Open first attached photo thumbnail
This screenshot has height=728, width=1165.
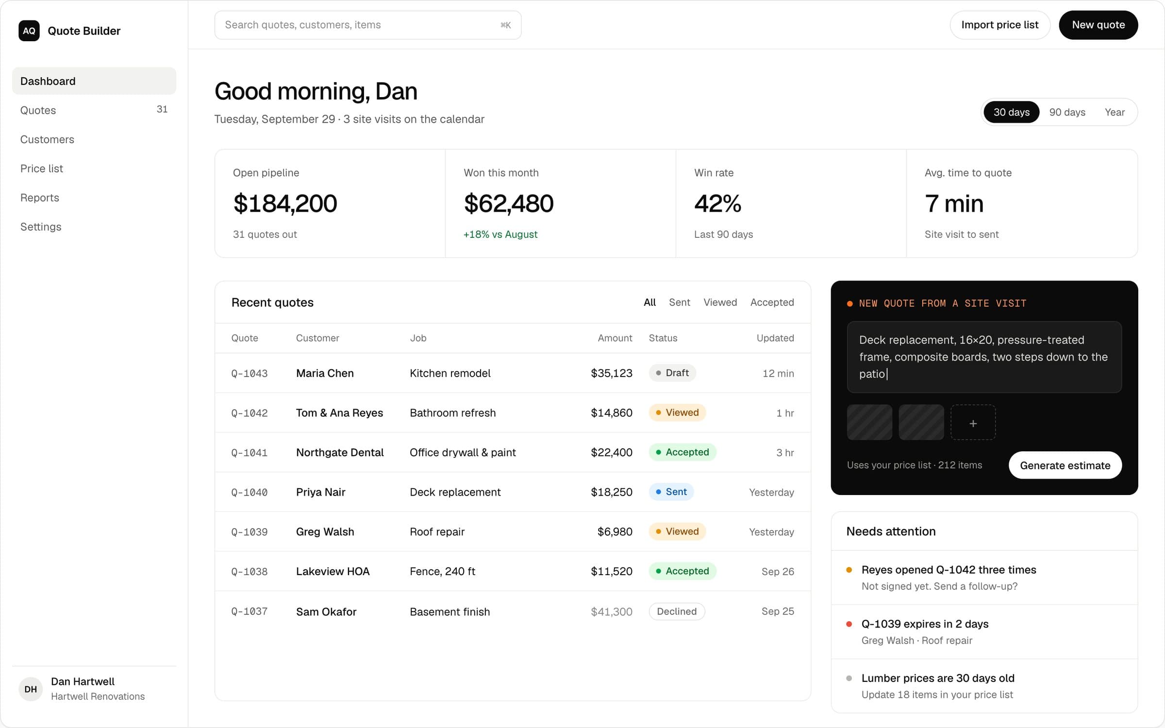pos(869,422)
